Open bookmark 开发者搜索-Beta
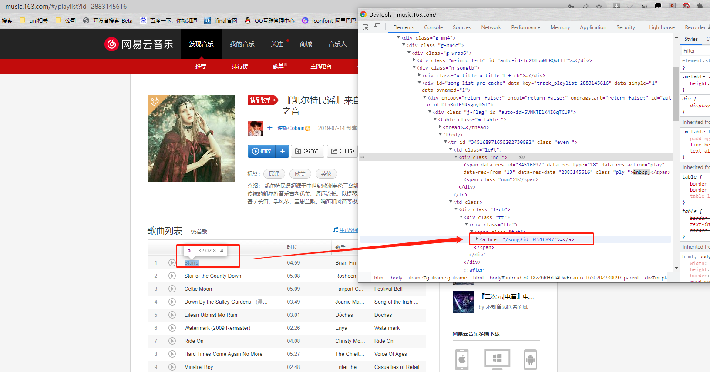This screenshot has height=372, width=710. point(108,20)
